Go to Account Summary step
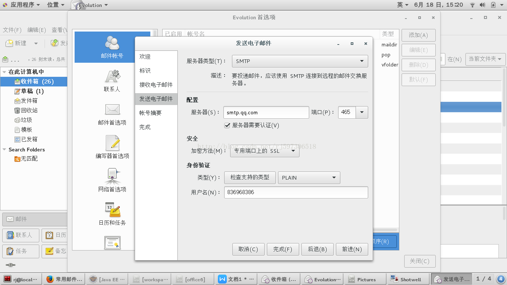The height and width of the screenshot is (285, 507). pyautogui.click(x=156, y=113)
